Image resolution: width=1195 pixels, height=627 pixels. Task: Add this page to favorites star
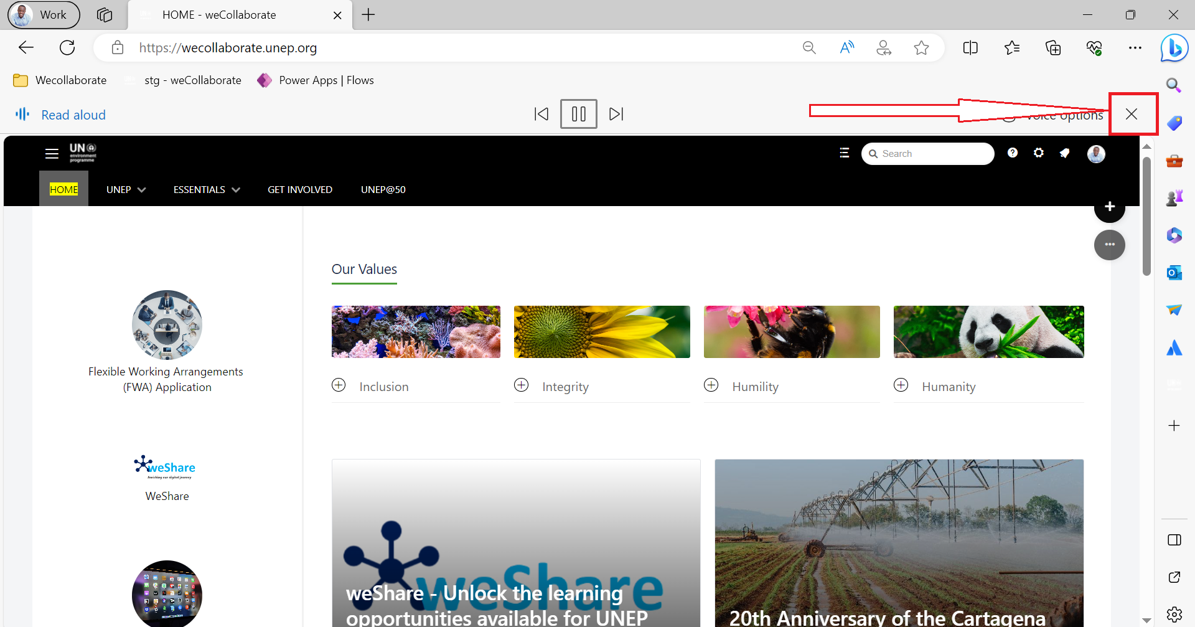coord(922,48)
